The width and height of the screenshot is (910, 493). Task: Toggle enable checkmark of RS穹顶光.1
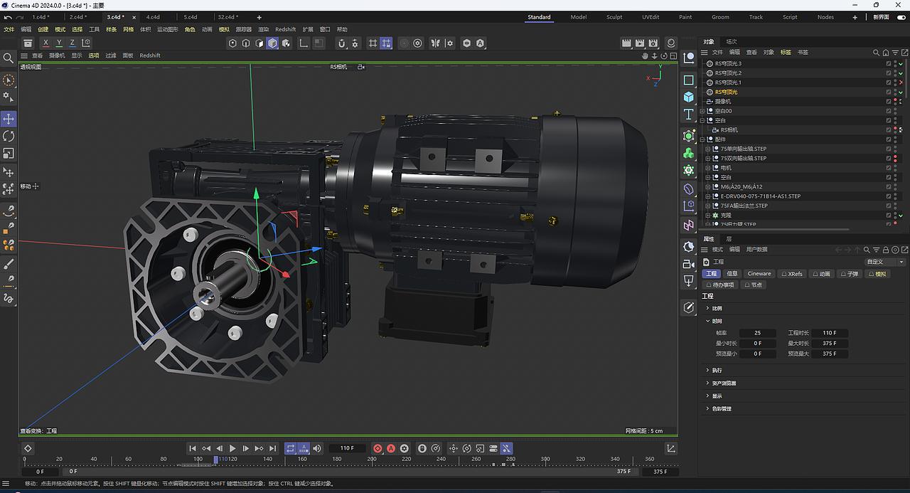(901, 83)
